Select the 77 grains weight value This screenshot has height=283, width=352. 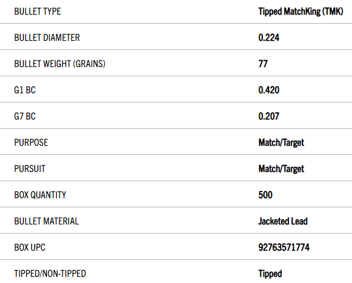pyautogui.click(x=263, y=64)
